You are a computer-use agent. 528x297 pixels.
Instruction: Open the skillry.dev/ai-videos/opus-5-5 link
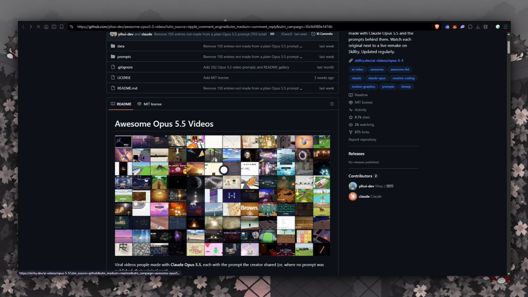pos(379,60)
